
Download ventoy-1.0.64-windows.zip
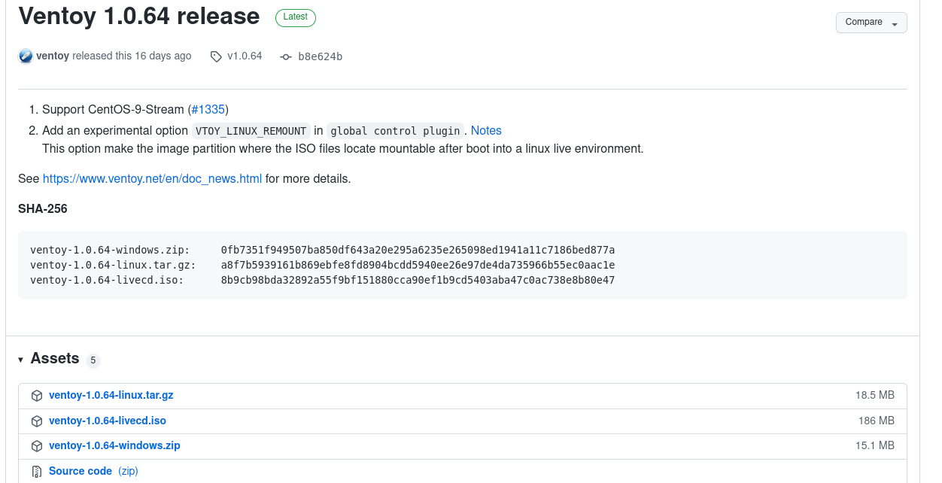pyautogui.click(x=114, y=445)
